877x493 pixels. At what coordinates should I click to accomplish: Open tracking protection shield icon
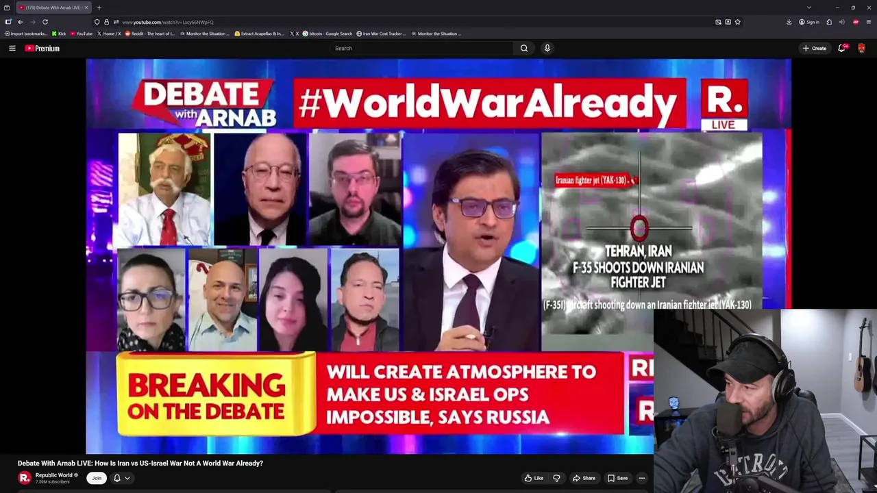[97, 22]
